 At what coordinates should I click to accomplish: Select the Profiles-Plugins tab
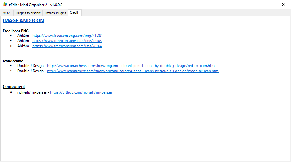click(55, 13)
